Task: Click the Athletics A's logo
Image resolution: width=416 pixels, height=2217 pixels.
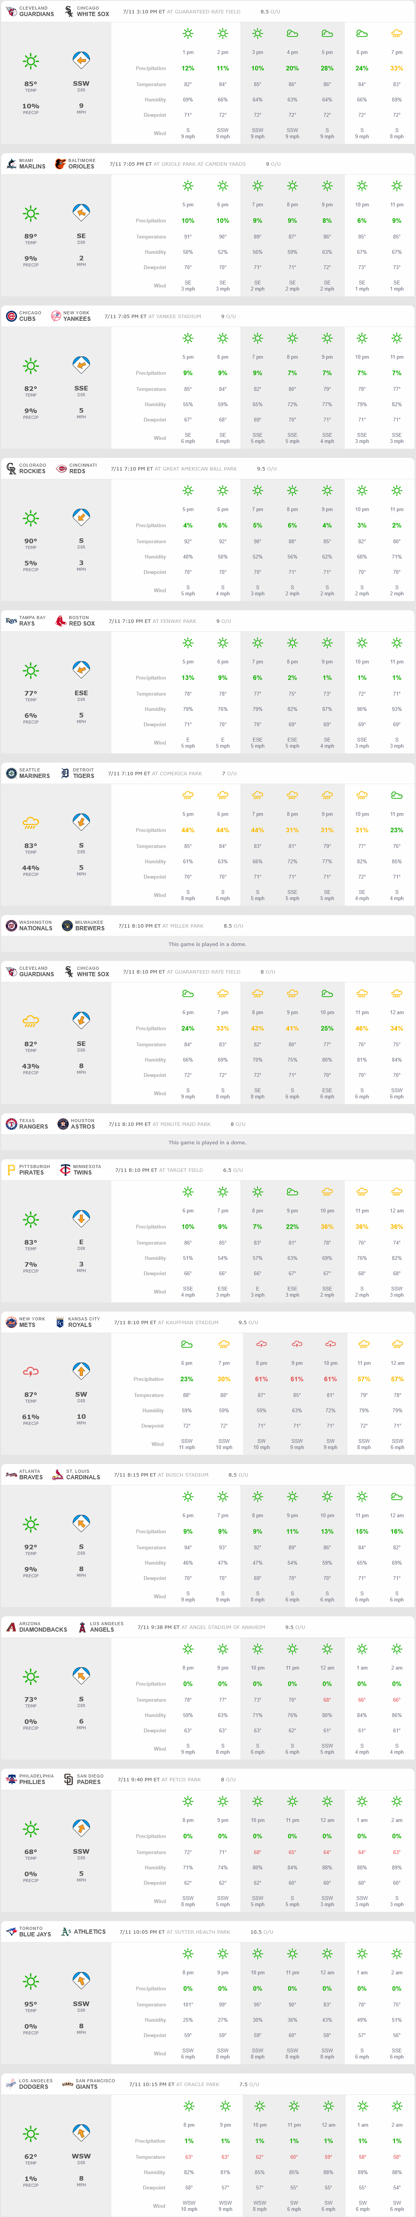Action: [x=66, y=1931]
